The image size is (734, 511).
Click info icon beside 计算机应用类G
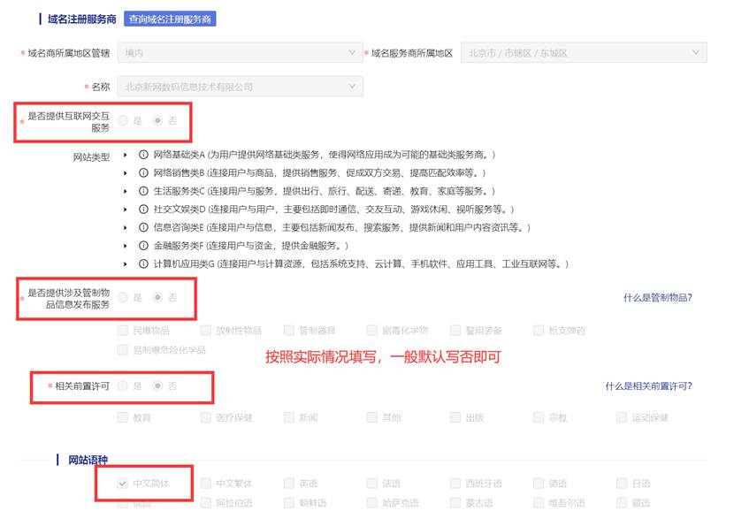(x=144, y=264)
